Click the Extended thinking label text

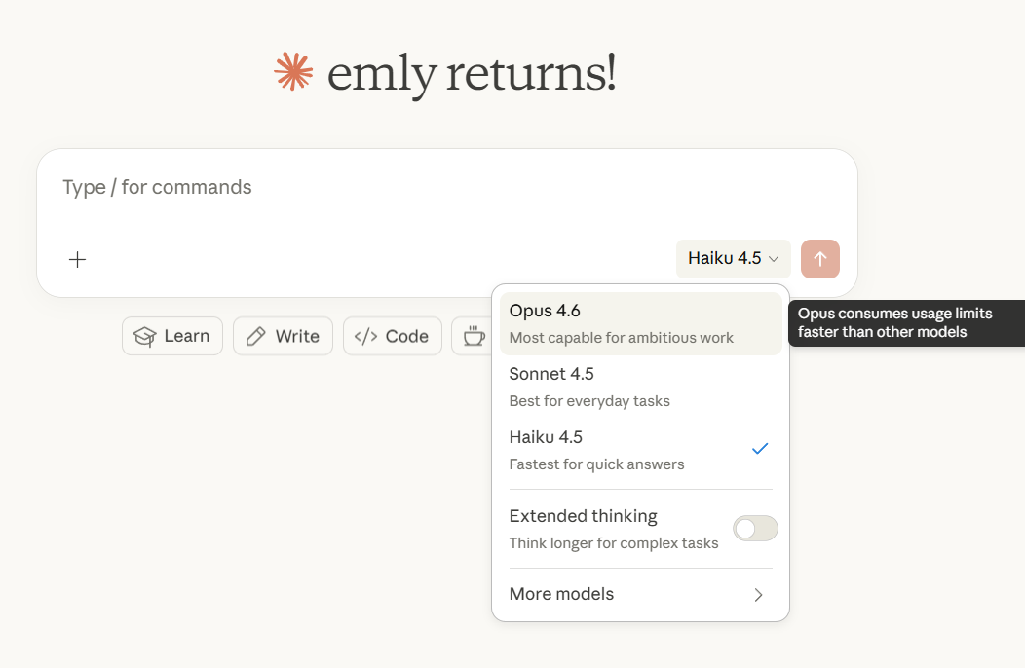tap(583, 516)
